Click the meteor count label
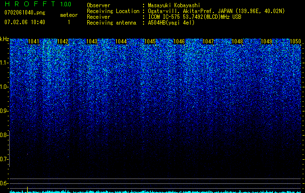This screenshot has height=193, width=305. click(69, 15)
